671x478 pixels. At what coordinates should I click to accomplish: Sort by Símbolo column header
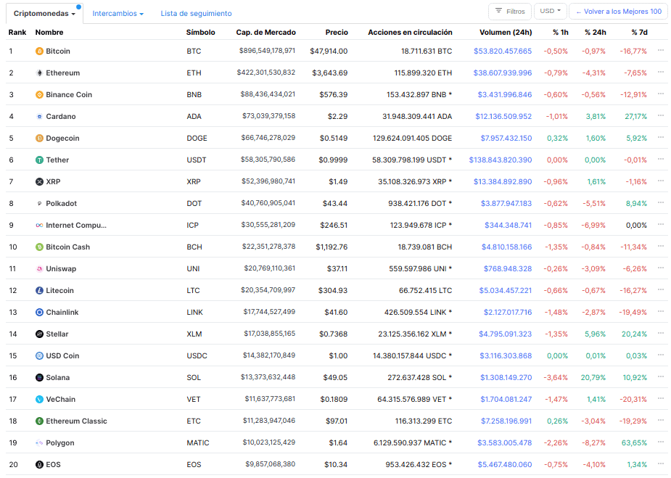[201, 33]
